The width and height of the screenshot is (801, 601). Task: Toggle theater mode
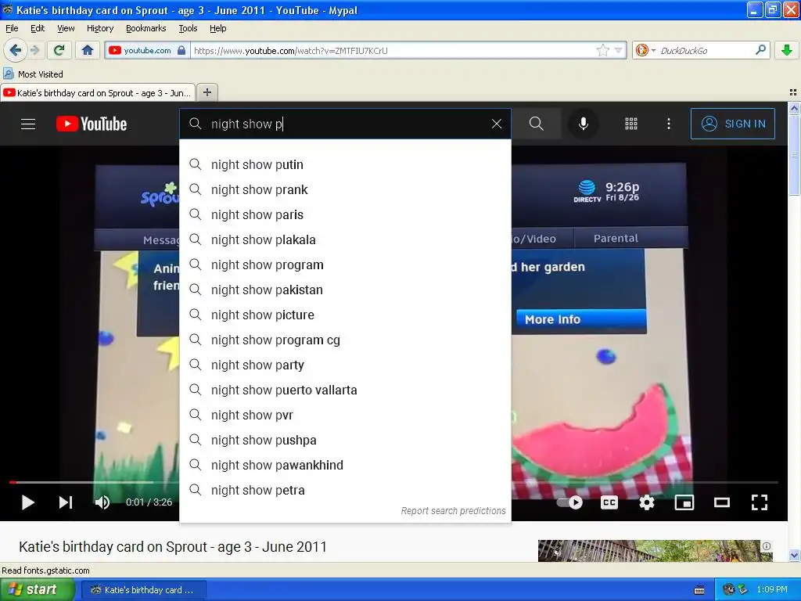(722, 502)
